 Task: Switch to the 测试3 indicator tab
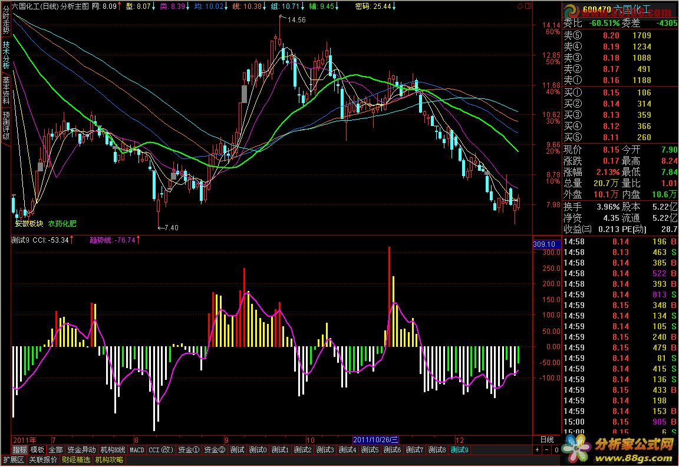325,450
